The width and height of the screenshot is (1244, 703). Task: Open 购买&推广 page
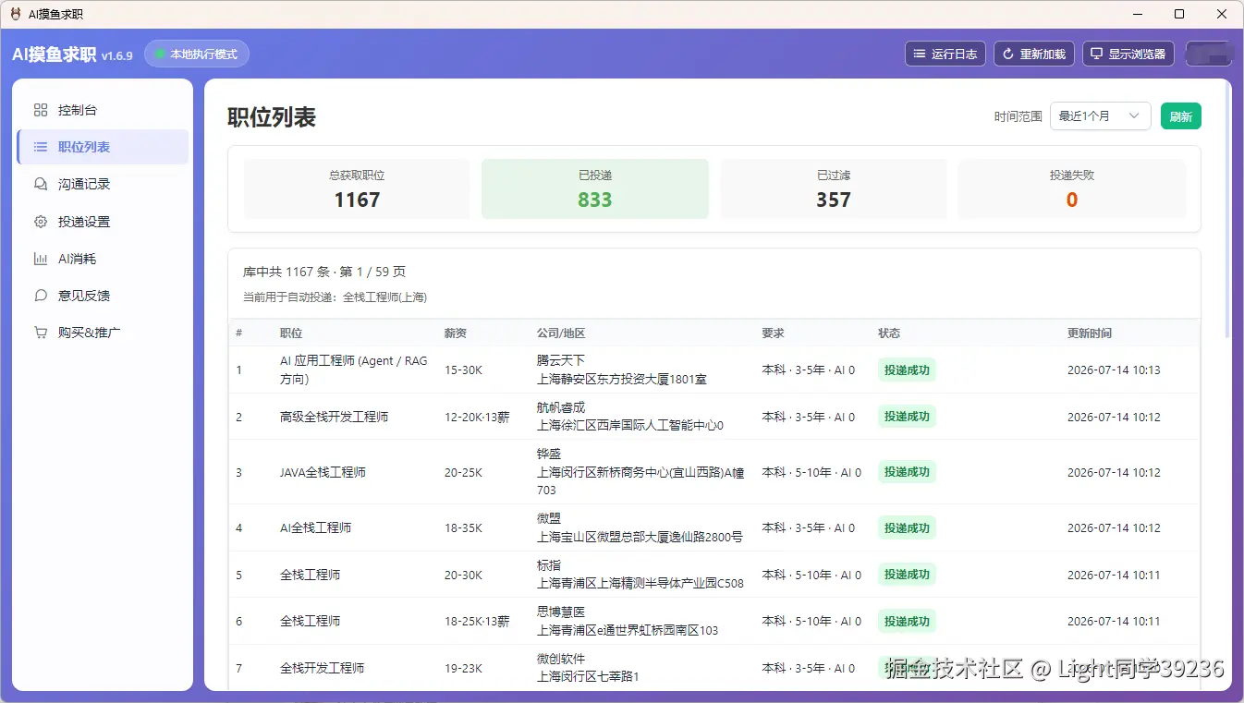coord(103,333)
